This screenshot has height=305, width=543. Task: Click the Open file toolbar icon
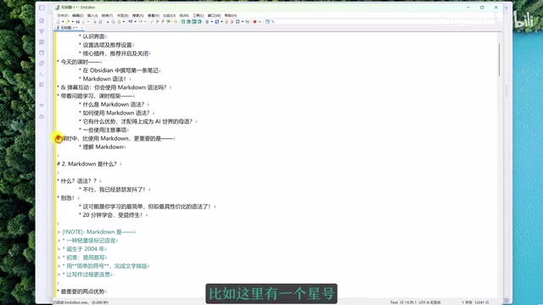coord(68,21)
